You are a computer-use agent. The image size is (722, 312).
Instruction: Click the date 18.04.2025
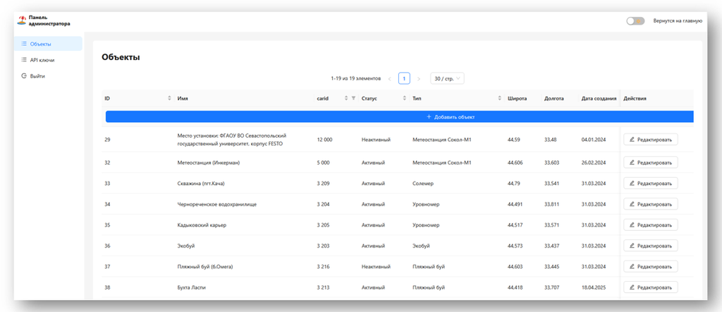(x=594, y=287)
